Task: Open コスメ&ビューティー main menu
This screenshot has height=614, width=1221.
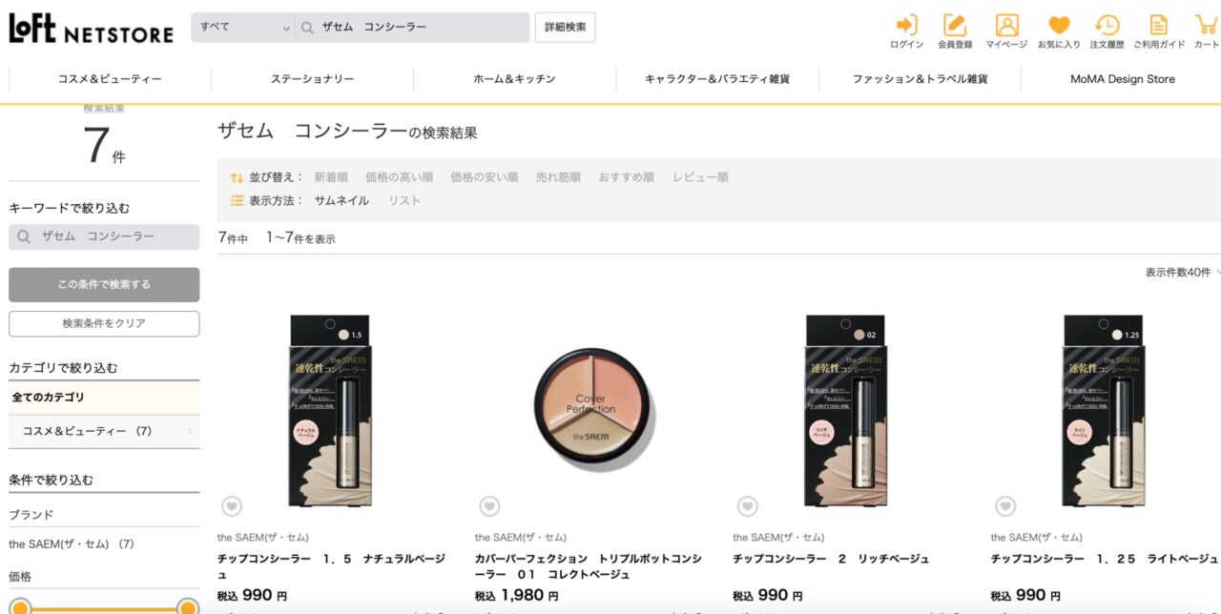Action: click(110, 79)
